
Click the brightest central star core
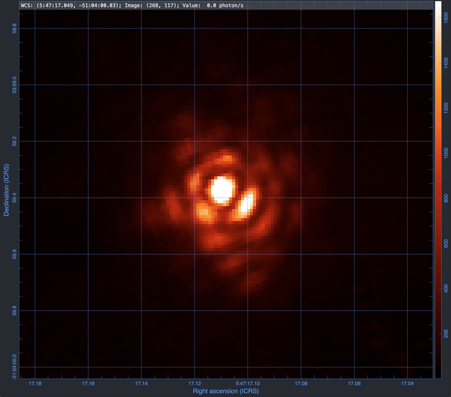(x=221, y=188)
